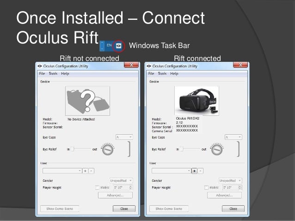Open the Tools menu in the left window

point(53,74)
